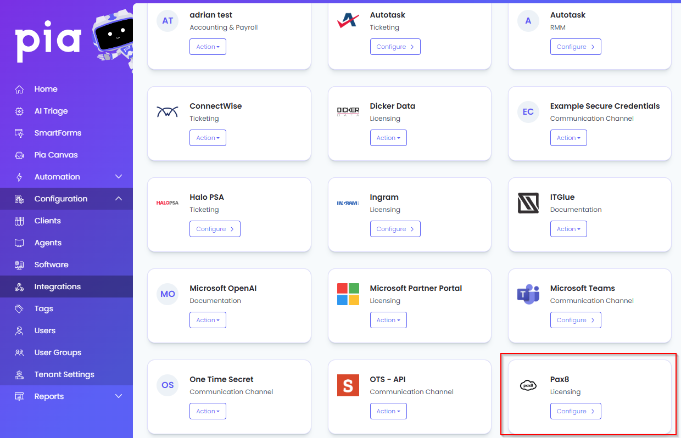Open Action dropdown for Dicker Data
The width and height of the screenshot is (681, 438).
coord(388,138)
